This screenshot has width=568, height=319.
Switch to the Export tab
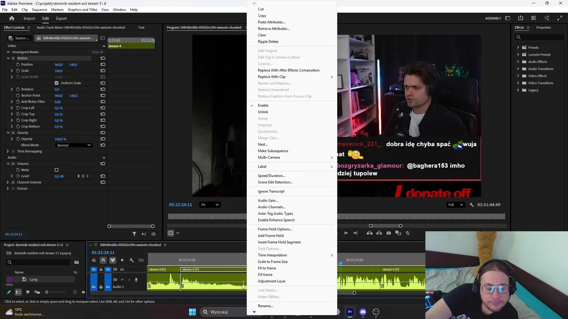tap(61, 19)
